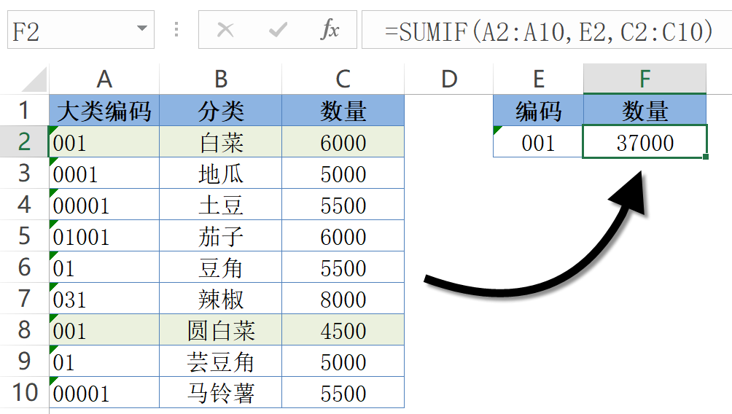Click cell A6 with code 01
This screenshot has height=414, width=732.
(x=104, y=267)
